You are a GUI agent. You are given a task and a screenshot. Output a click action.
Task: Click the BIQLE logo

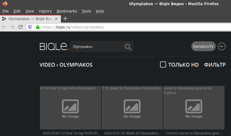(x=54, y=47)
